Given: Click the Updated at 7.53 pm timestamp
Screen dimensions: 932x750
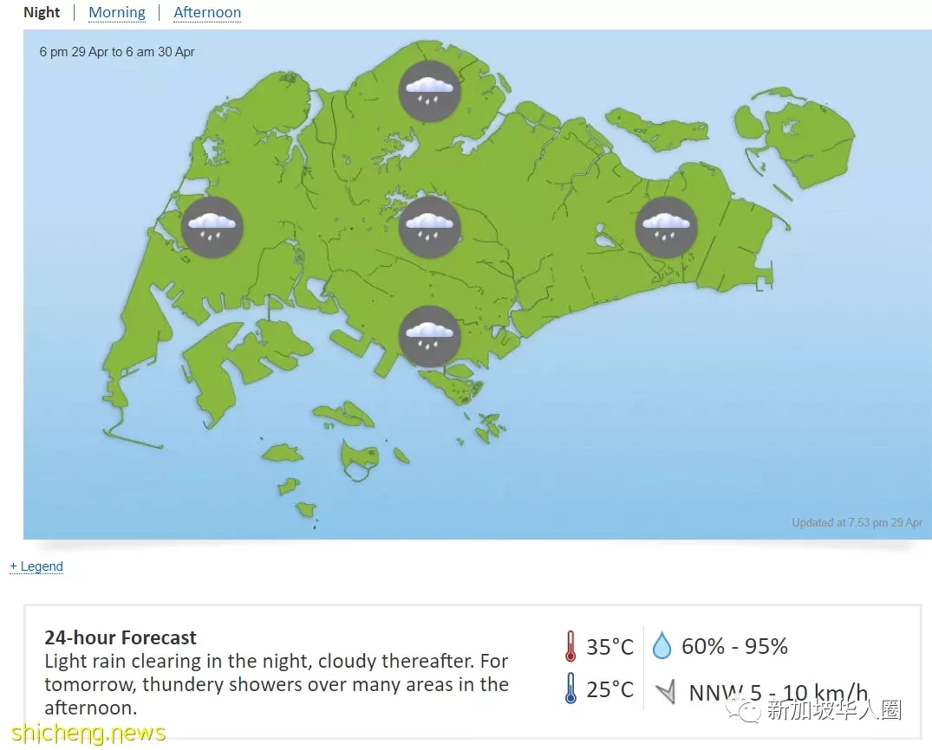Looking at the screenshot, I should pos(857,522).
